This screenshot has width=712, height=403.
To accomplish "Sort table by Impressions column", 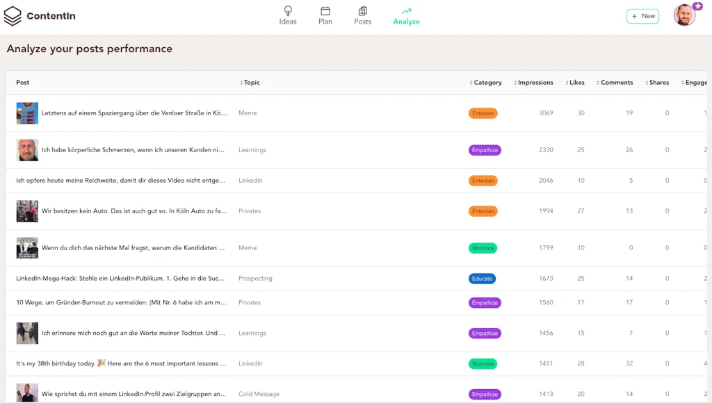I will tap(535, 83).
